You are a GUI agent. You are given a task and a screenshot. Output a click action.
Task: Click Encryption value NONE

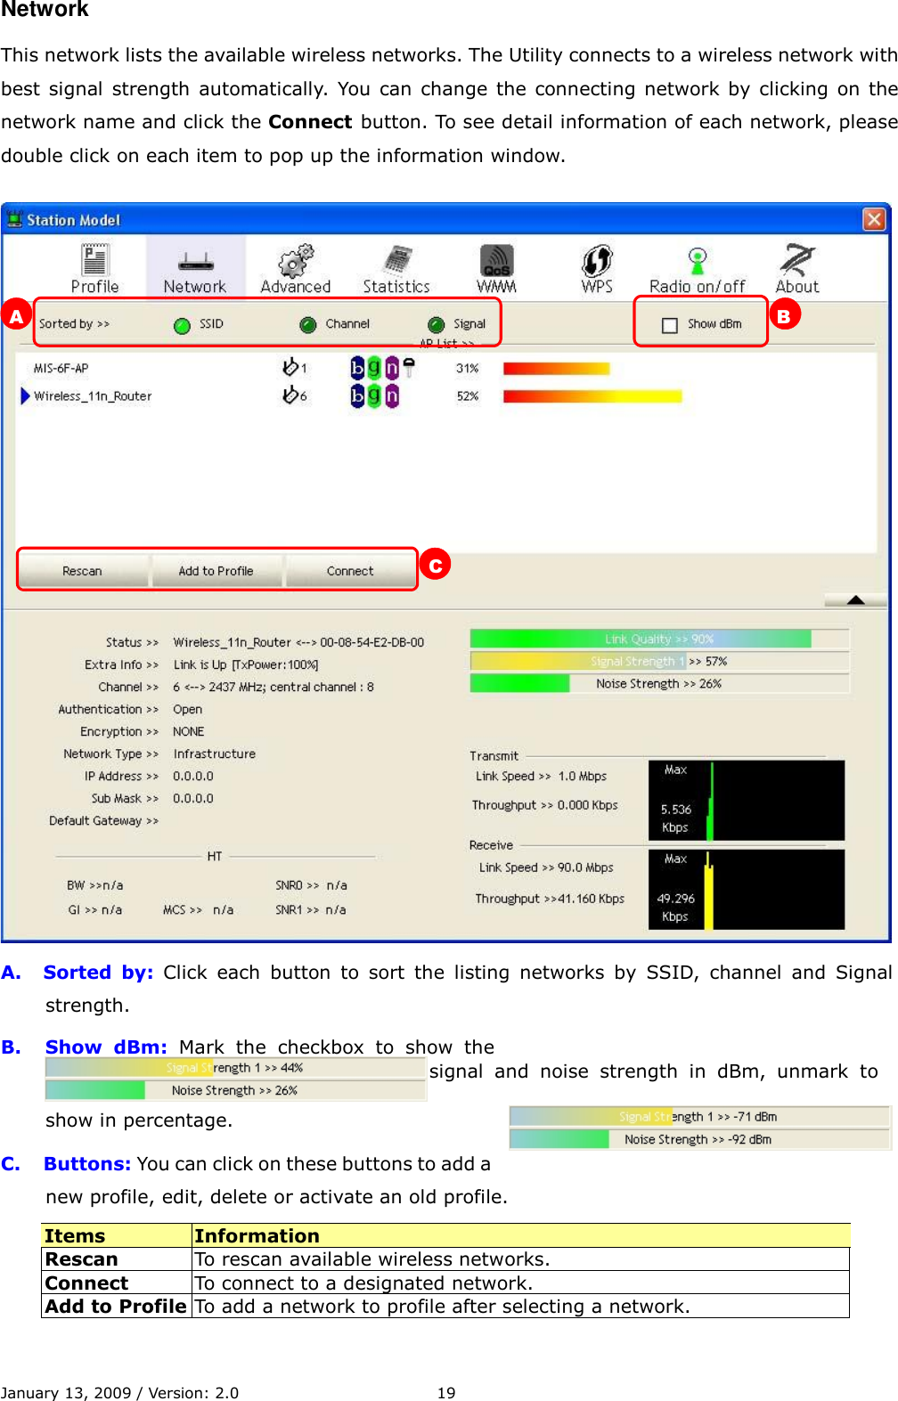click(188, 731)
